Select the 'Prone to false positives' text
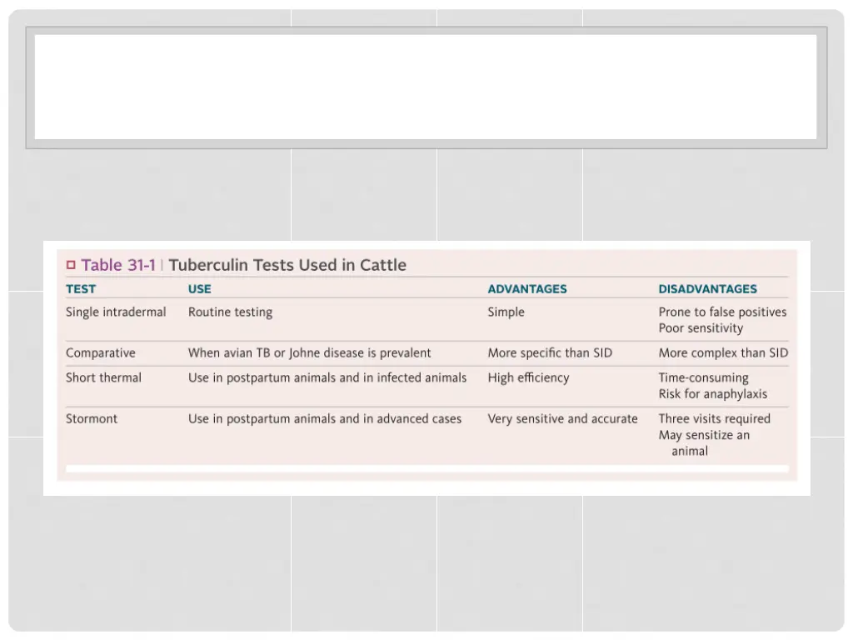Image resolution: width=853 pixels, height=640 pixels. 722,312
